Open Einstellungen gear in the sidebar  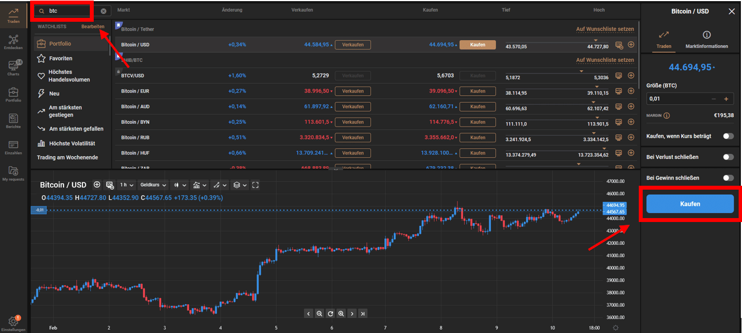pyautogui.click(x=13, y=322)
